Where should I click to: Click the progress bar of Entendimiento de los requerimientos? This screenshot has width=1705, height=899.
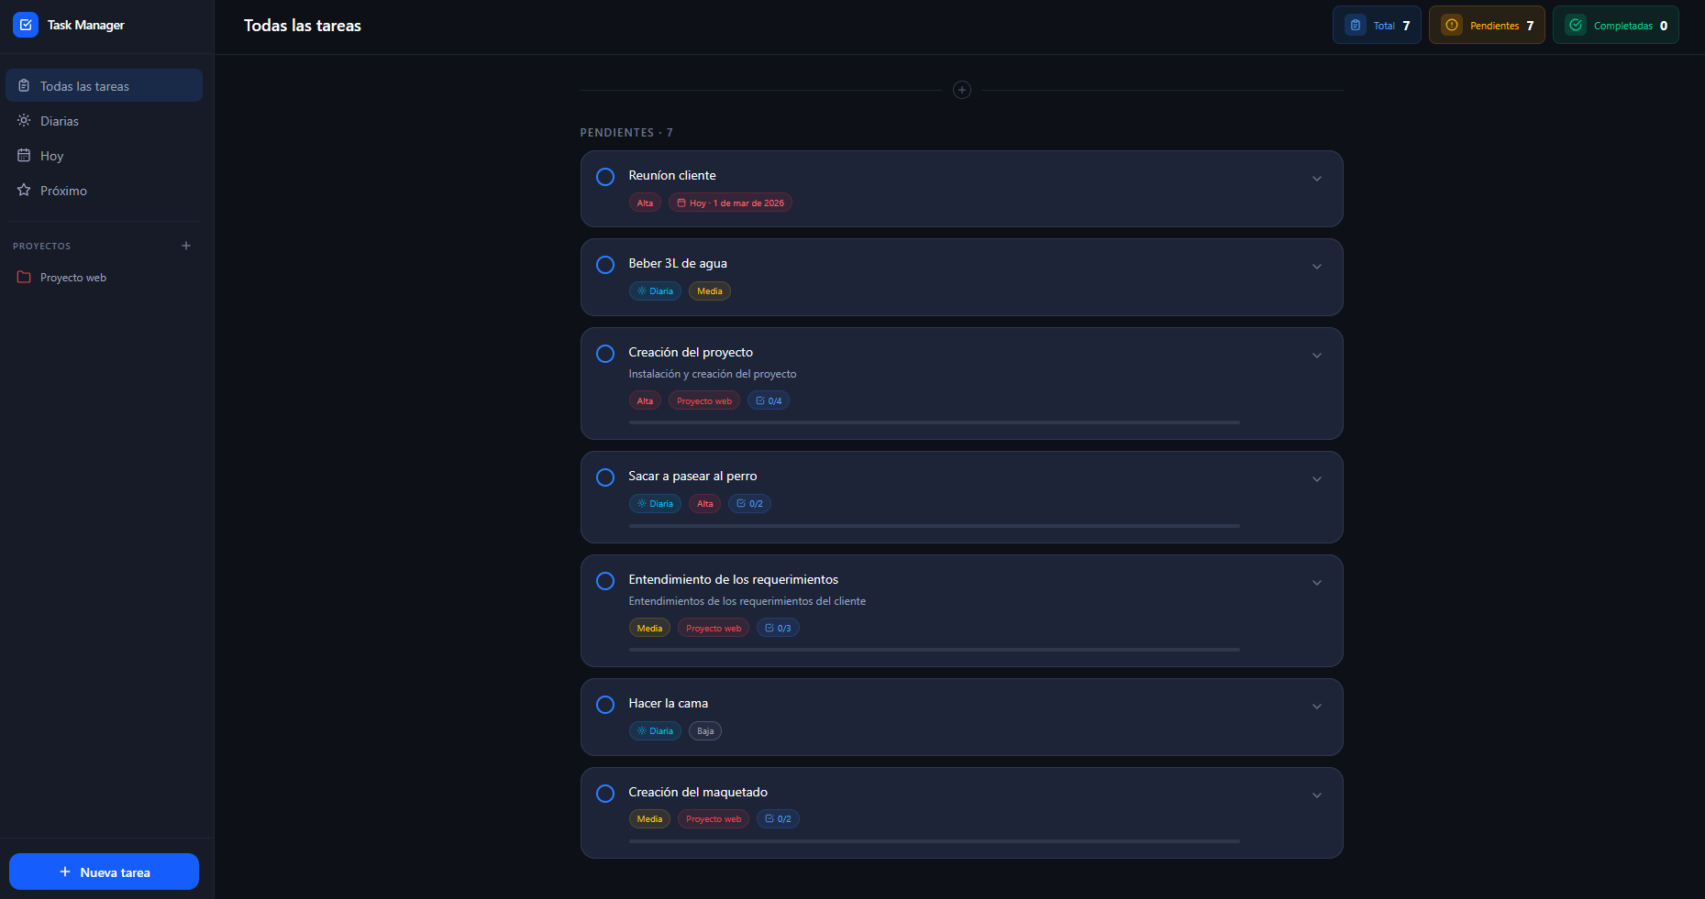[933, 650]
